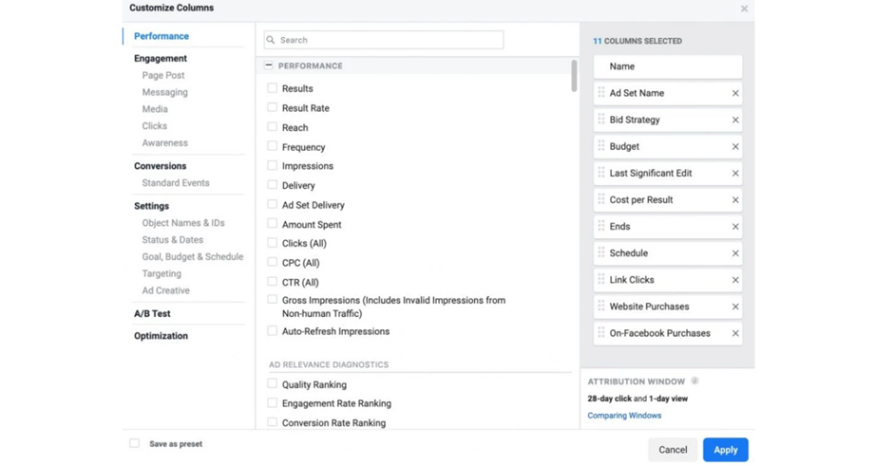Screen dimensions: 894x465
Task: Open the Conversions category
Action: coord(160,166)
